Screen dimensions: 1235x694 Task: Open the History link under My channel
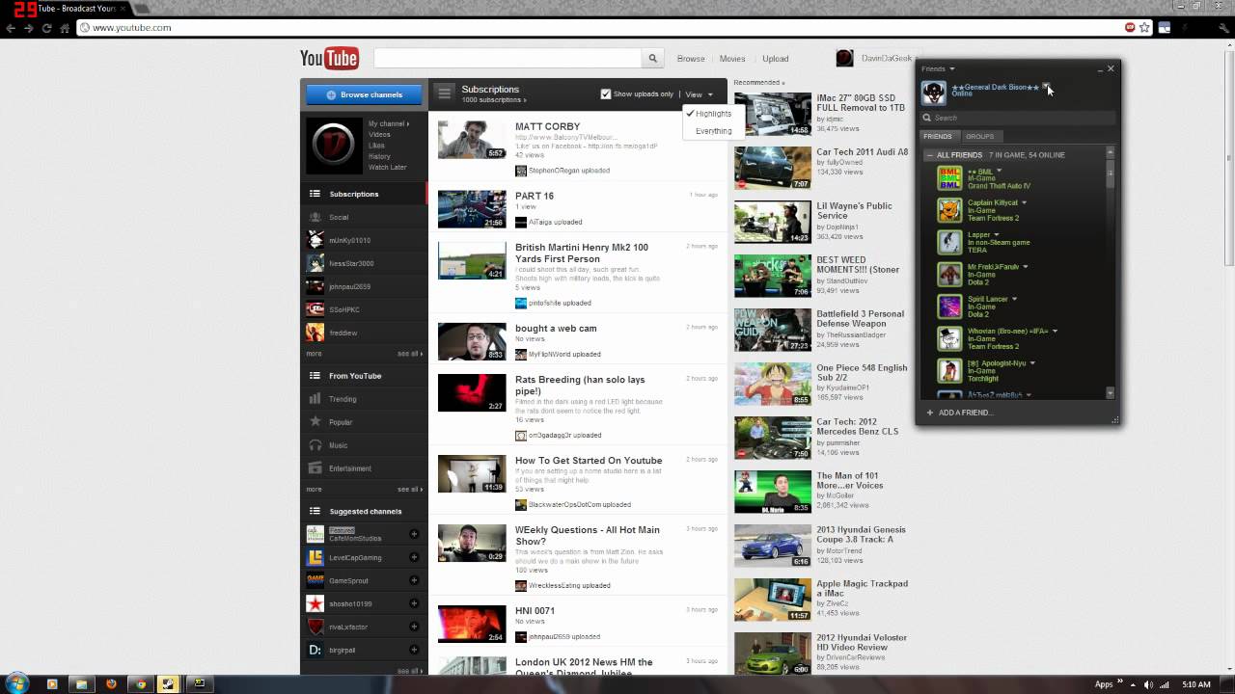379,156
